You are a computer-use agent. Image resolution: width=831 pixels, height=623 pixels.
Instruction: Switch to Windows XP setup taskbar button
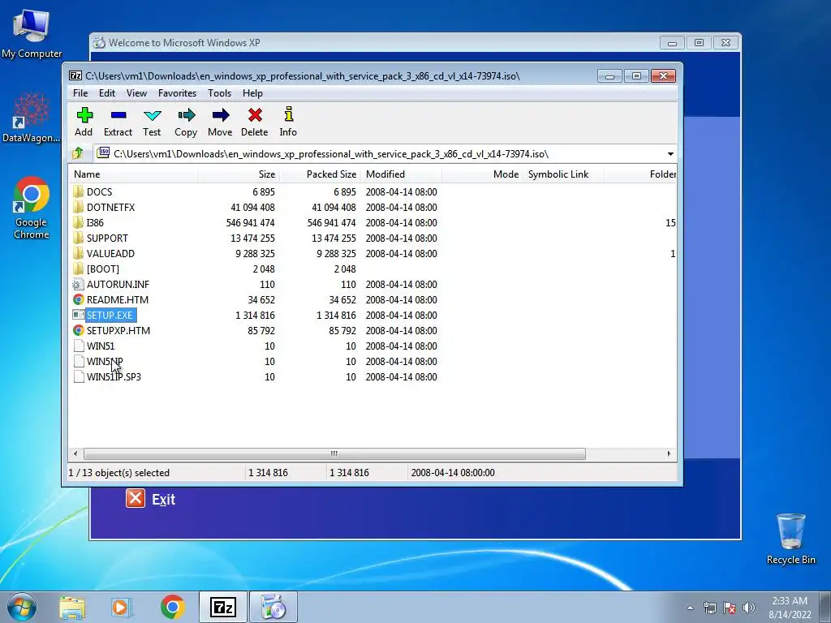(x=273, y=607)
